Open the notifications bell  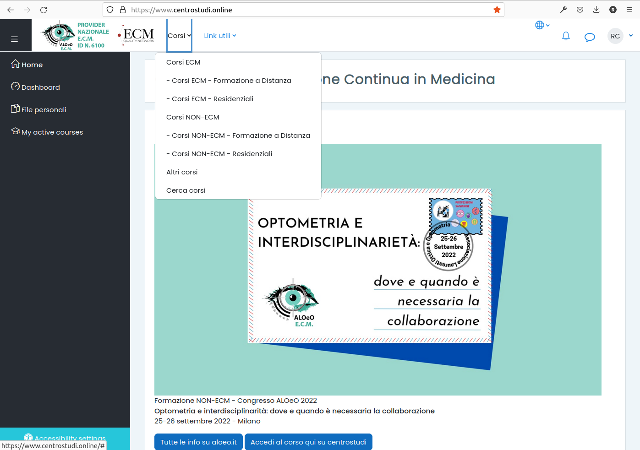pos(566,36)
